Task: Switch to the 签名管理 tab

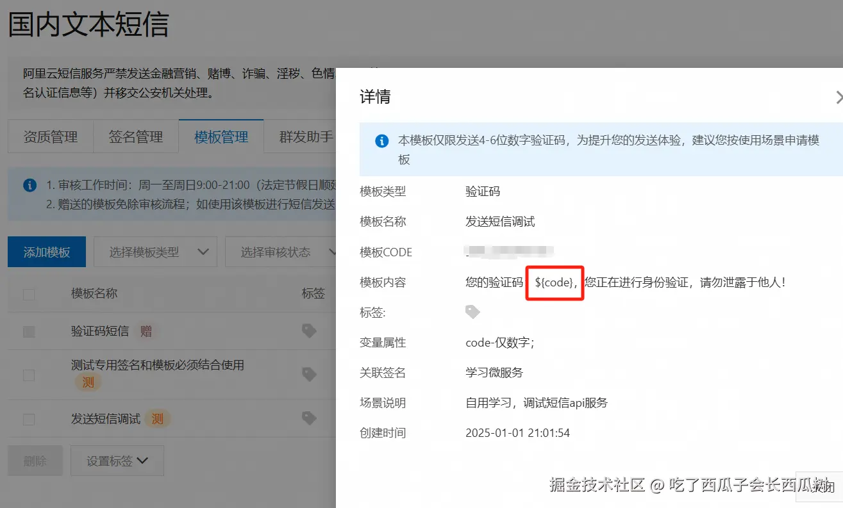Action: tap(136, 136)
